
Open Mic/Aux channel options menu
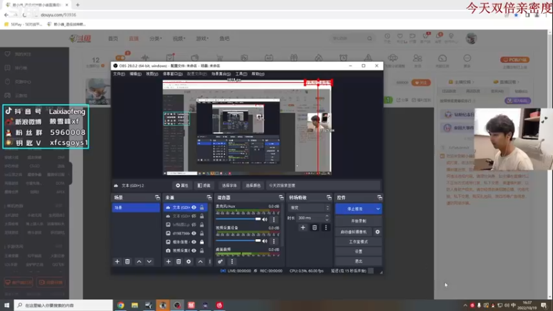(x=274, y=220)
